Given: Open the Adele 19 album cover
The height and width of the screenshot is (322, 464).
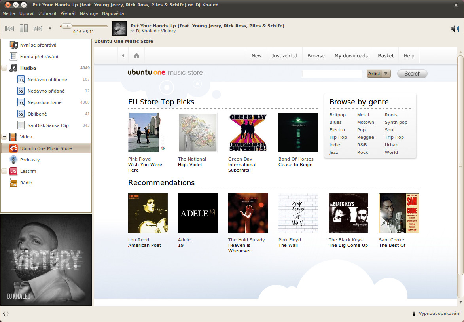Looking at the screenshot, I should tap(198, 213).
